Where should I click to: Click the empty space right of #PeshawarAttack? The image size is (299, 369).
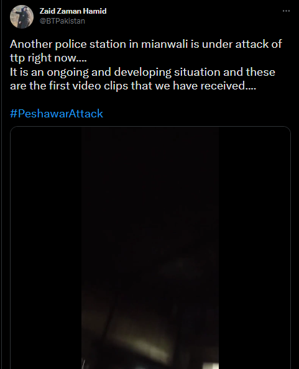197,114
